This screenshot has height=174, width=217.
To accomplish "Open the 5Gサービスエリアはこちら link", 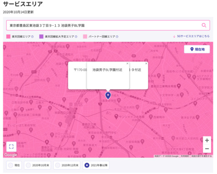I will coord(191,36).
